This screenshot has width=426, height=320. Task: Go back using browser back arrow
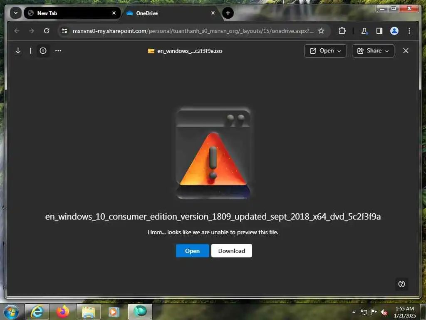coord(17,31)
